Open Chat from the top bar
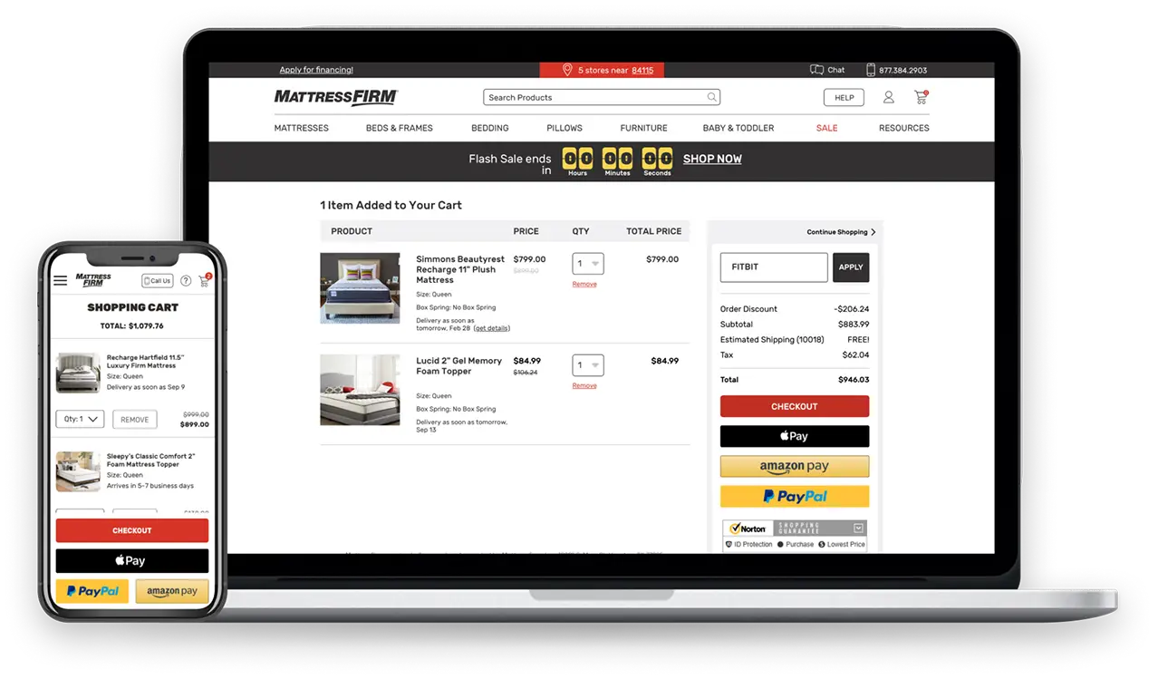1158x679 pixels. [x=827, y=70]
